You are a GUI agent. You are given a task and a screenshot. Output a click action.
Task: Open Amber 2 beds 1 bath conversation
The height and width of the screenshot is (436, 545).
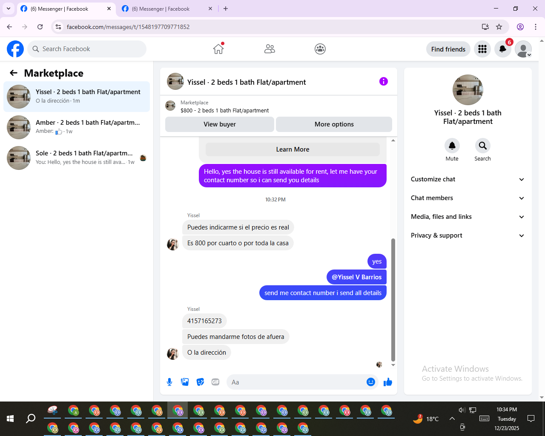click(x=77, y=127)
